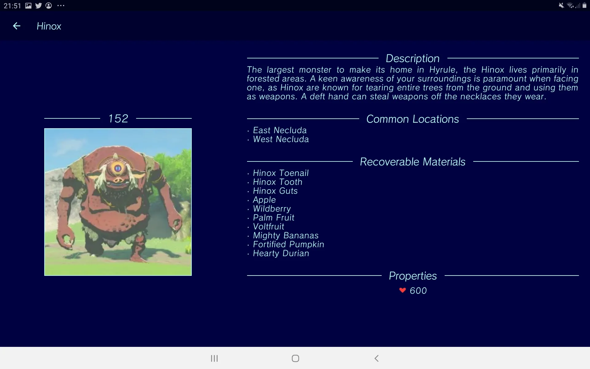
Task: Click the back arrow to return
Action: [17, 26]
